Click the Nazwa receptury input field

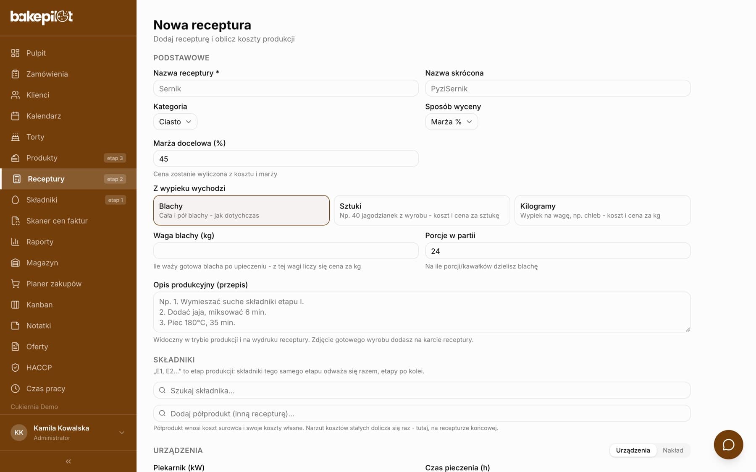[286, 89]
